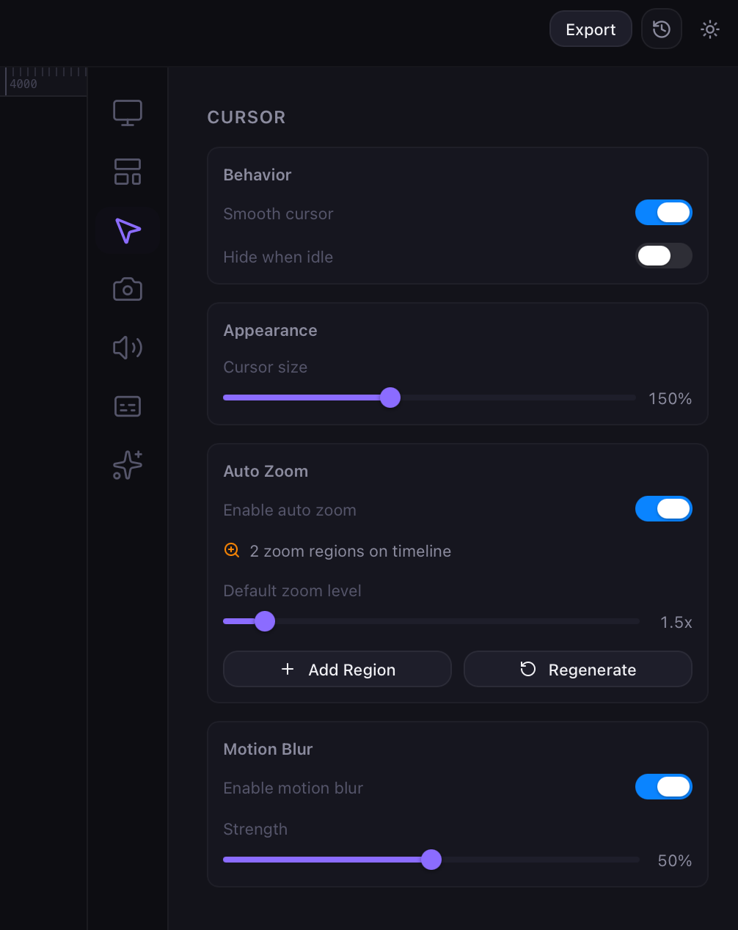Disable the Enable motion blur toggle
738x930 pixels.
(x=664, y=787)
